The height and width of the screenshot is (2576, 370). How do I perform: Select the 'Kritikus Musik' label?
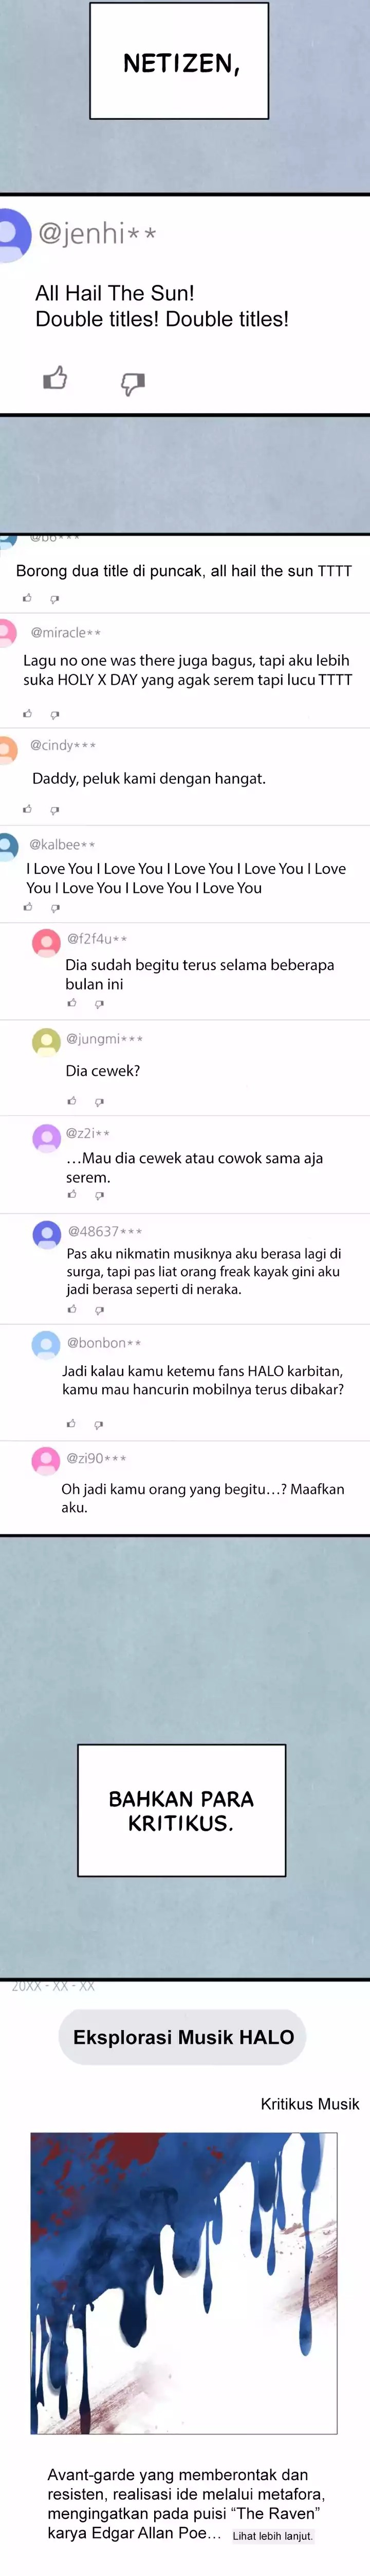pos(310,2104)
